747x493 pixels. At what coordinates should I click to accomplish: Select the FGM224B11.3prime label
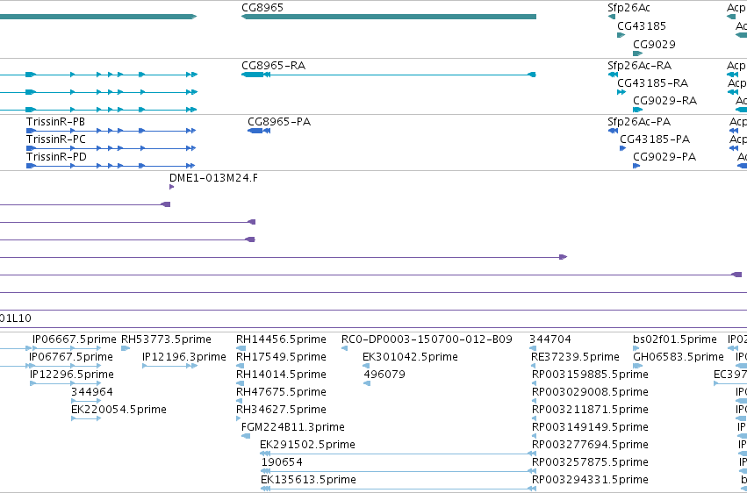[x=293, y=427]
